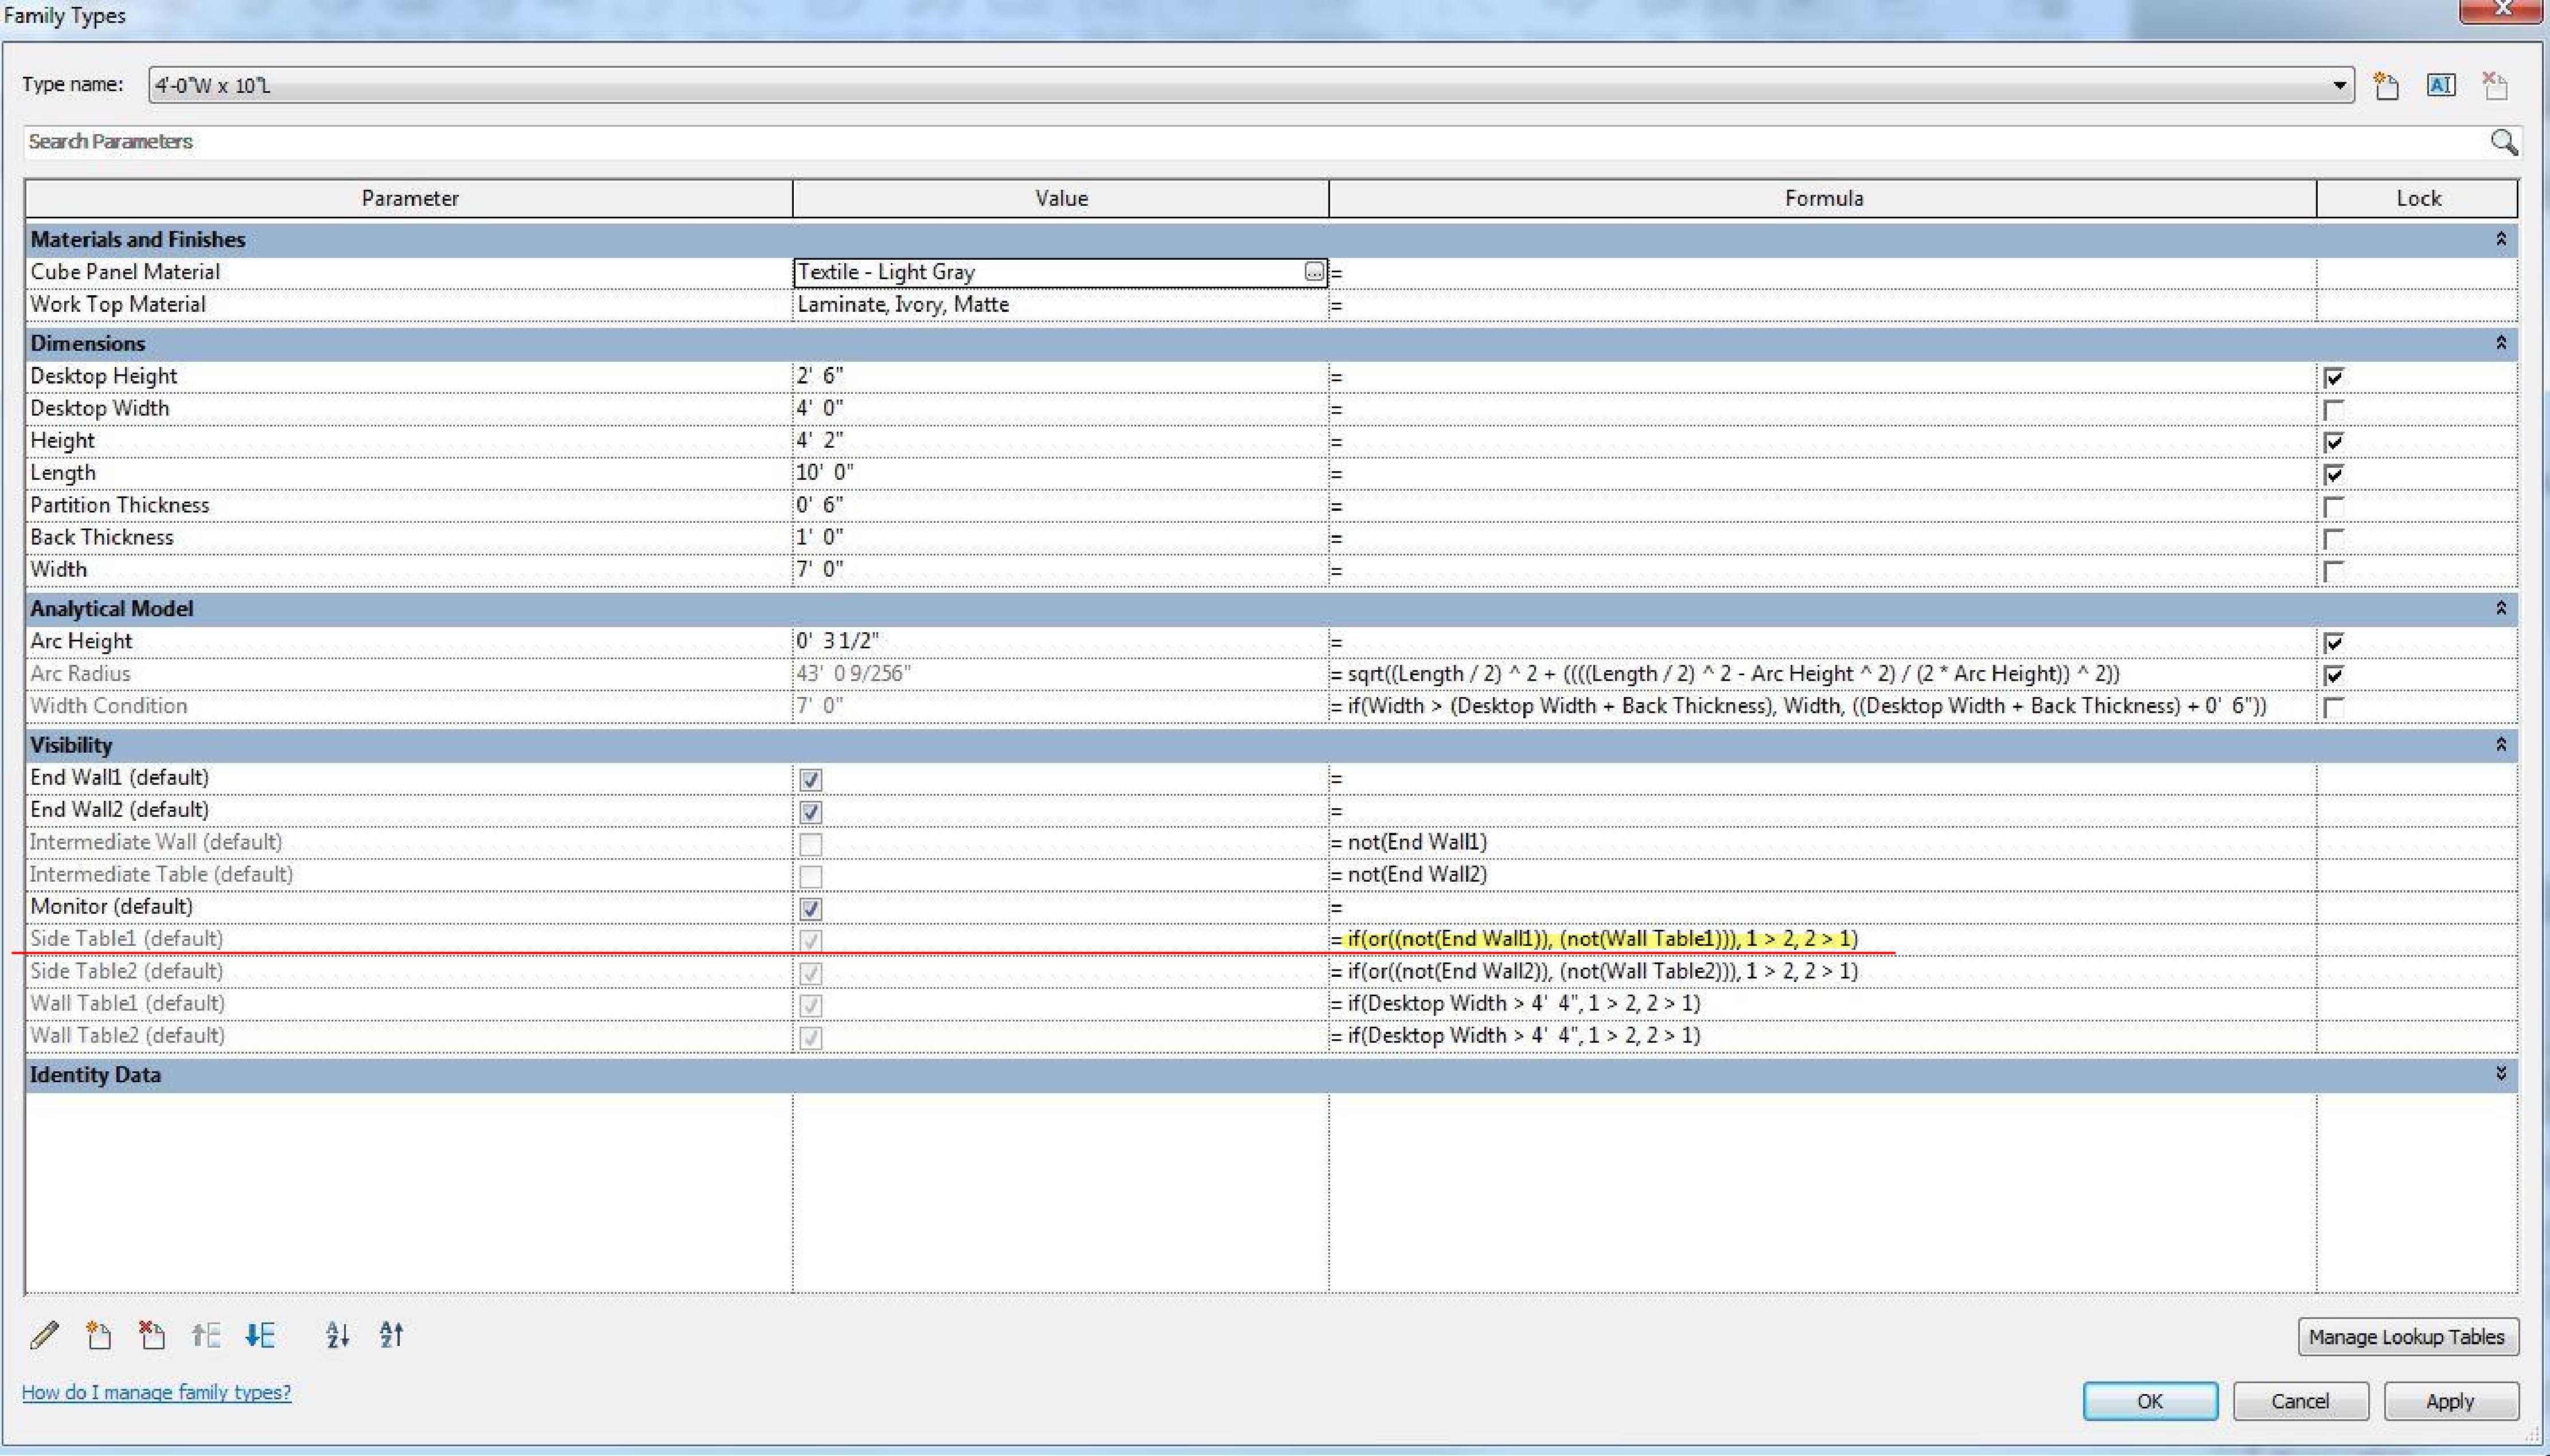Click the Parameter column header
Screen dimensions: 2550x1456
coord(409,198)
